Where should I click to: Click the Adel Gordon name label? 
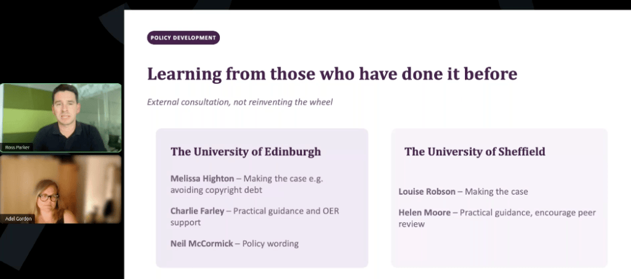[x=18, y=219]
